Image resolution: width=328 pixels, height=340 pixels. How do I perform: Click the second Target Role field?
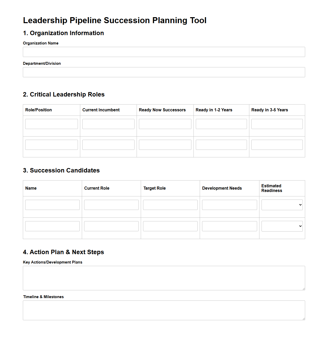pos(170,226)
